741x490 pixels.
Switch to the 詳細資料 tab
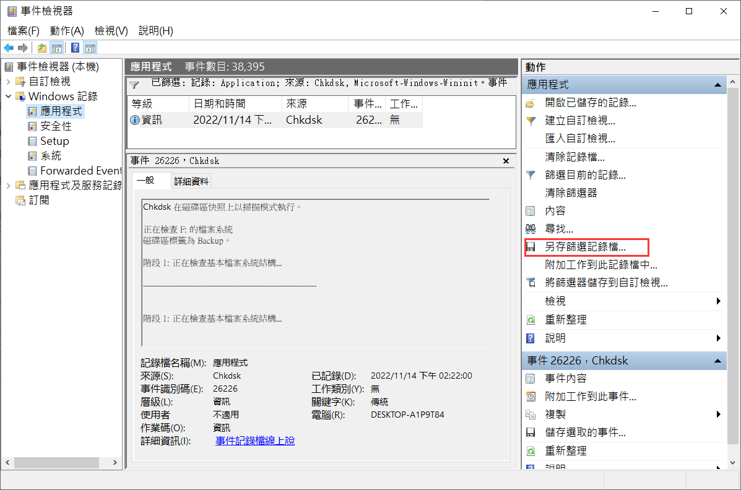[x=191, y=181]
